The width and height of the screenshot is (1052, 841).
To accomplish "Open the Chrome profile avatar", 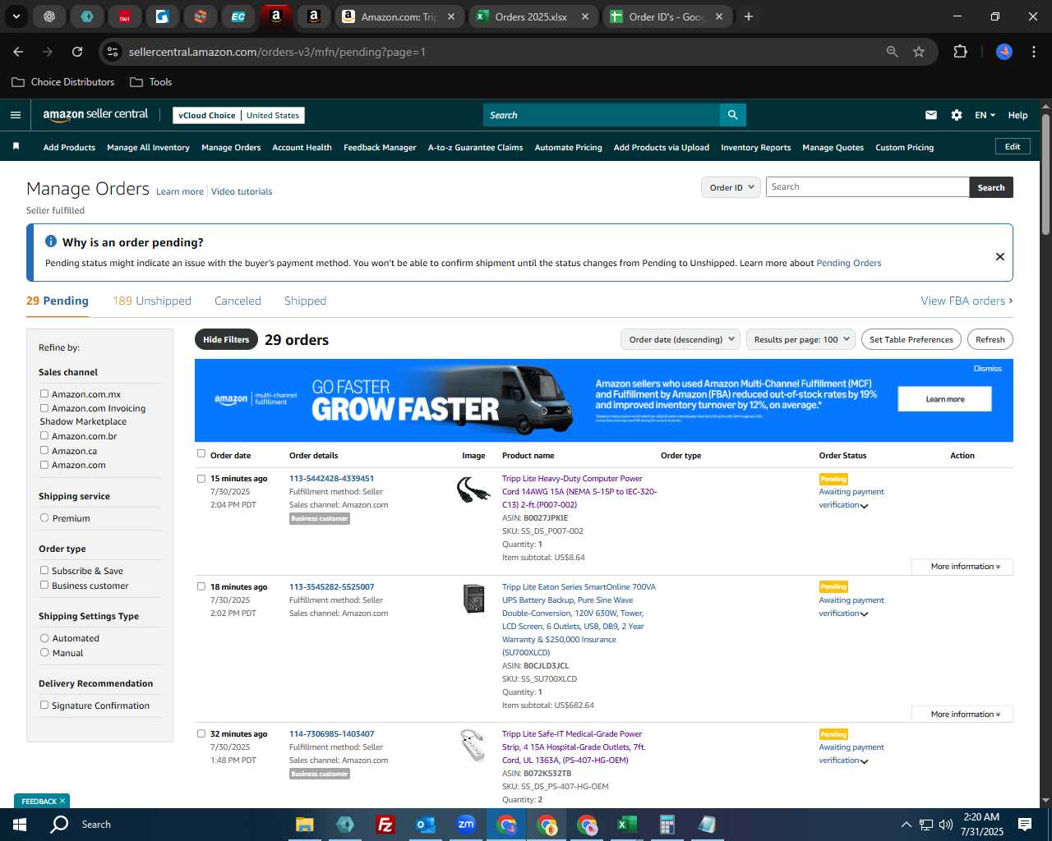I will (1004, 52).
